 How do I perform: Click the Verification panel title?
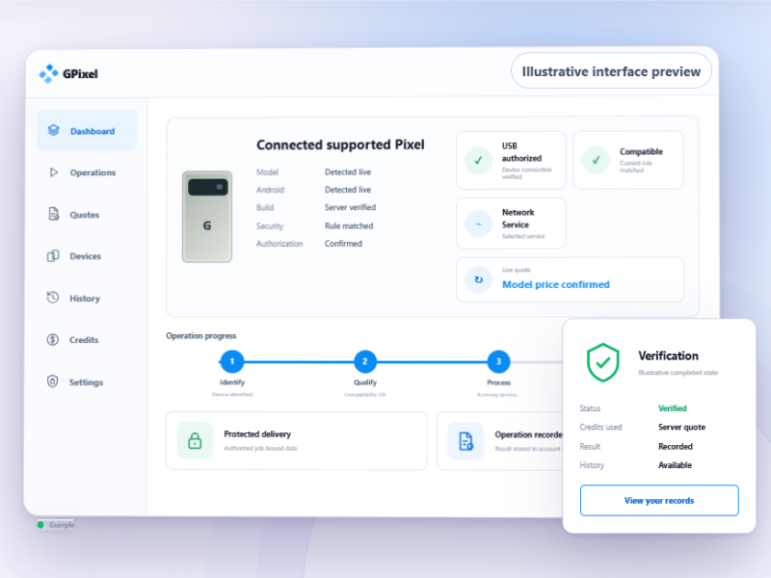pyautogui.click(x=668, y=355)
